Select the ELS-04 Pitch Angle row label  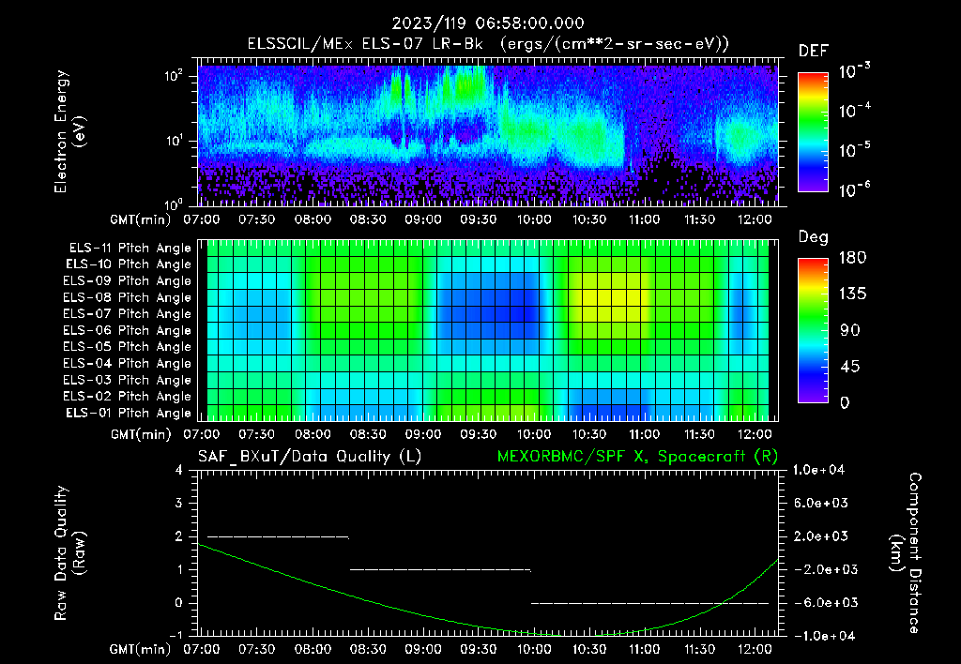pyautogui.click(x=128, y=363)
